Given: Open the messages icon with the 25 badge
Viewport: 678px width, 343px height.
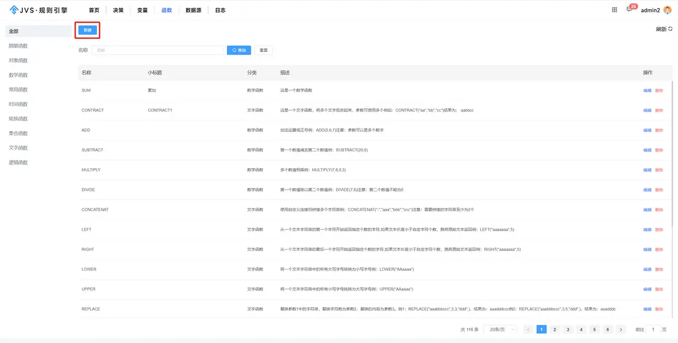Looking at the screenshot, I should click(x=630, y=9).
